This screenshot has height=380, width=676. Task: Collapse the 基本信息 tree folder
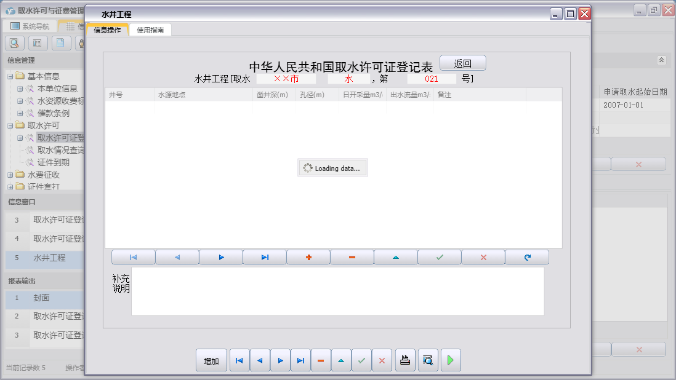coord(10,76)
